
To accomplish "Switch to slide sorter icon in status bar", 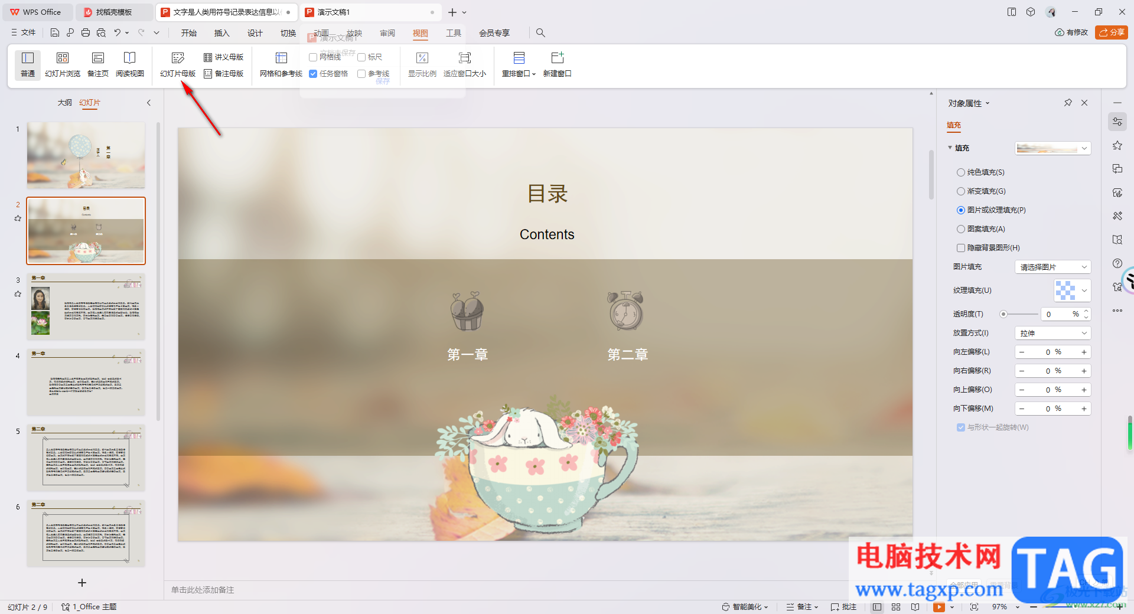I will point(896,607).
